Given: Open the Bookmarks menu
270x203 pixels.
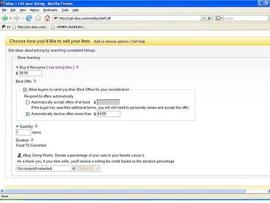Looking at the screenshot, I should [x=50, y=10].
